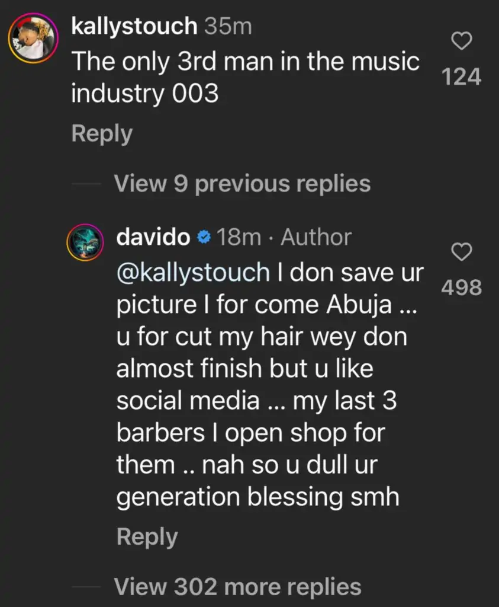The image size is (499, 607).
Task: Click the Author label beside davido
Action: 316,238
